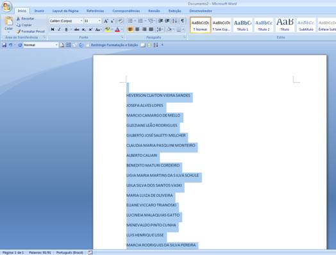Toggle strikethrough formatting

pos(76,29)
